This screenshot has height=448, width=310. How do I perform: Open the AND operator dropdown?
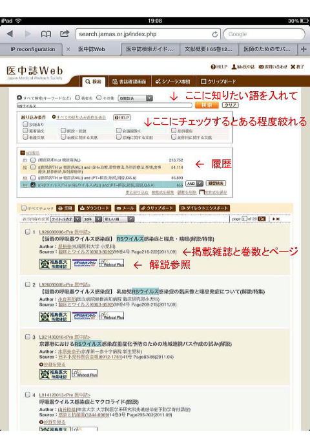pos(194,184)
